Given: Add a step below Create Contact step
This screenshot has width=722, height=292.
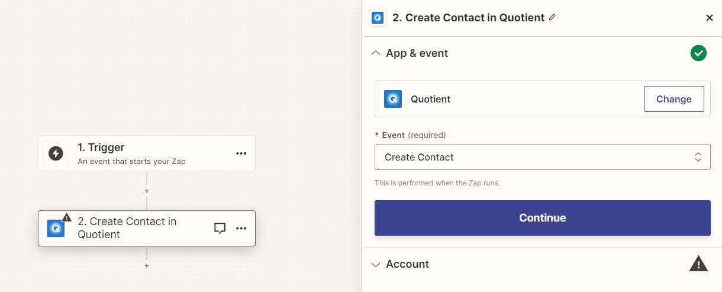Looking at the screenshot, I should [x=147, y=265].
